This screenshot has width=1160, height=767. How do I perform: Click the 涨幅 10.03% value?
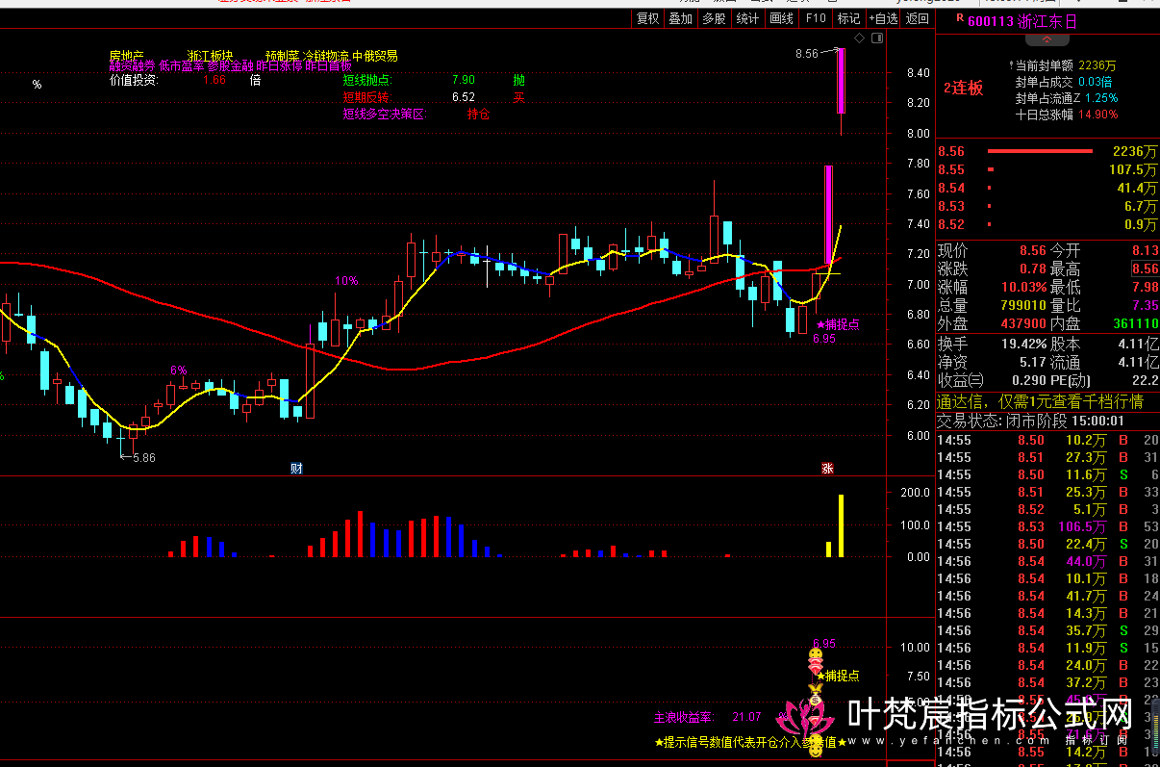pyautogui.click(x=1024, y=287)
